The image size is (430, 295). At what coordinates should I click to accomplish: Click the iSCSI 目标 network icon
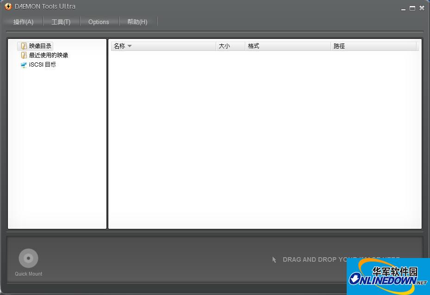[x=24, y=65]
